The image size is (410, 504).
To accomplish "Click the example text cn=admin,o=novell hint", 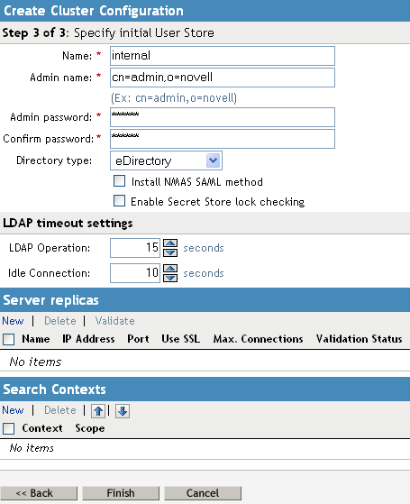I will coord(174,97).
